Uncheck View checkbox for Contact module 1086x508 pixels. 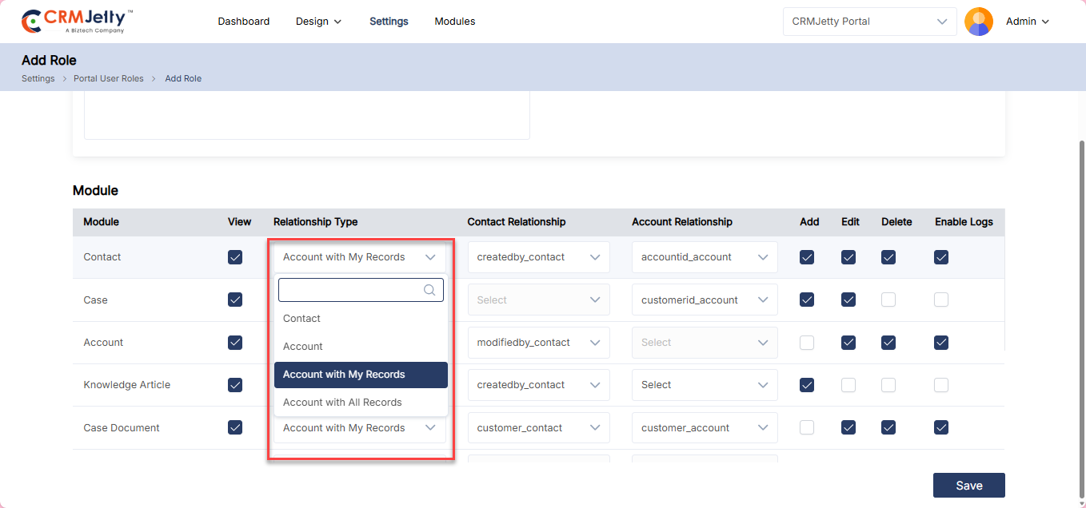pyautogui.click(x=235, y=257)
